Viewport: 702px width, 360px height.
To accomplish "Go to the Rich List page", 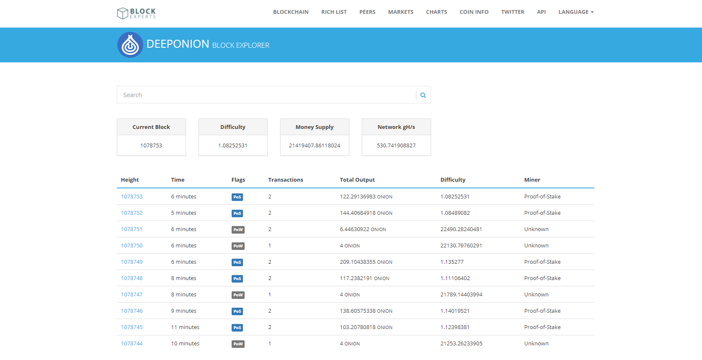I will (334, 12).
